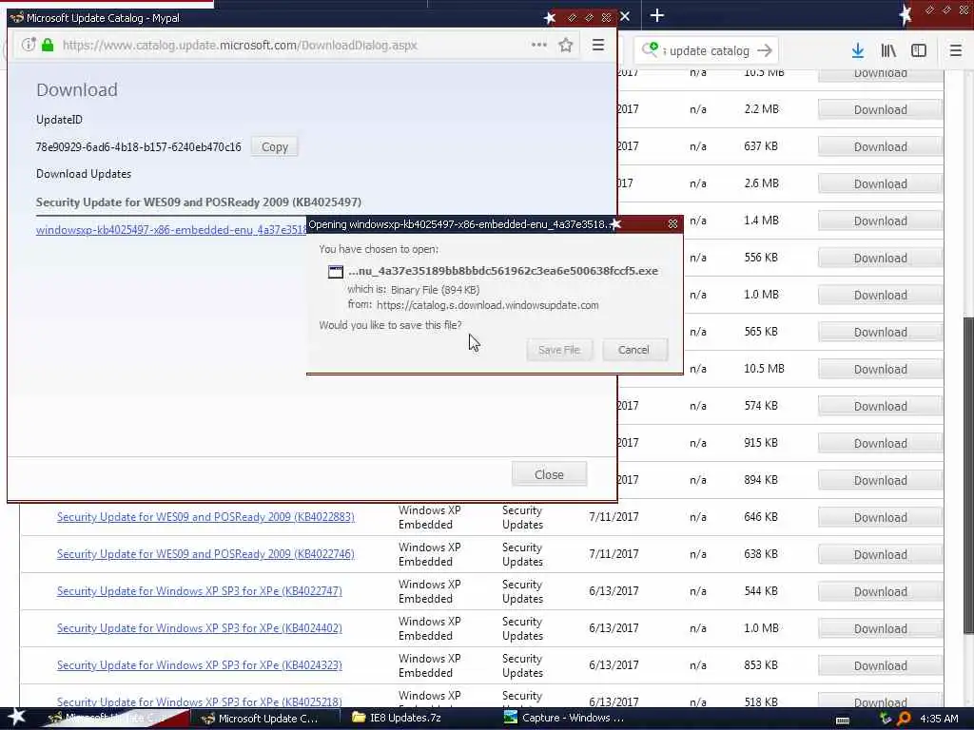Open Library icon in main toolbar
The image size is (974, 730).
click(x=888, y=51)
